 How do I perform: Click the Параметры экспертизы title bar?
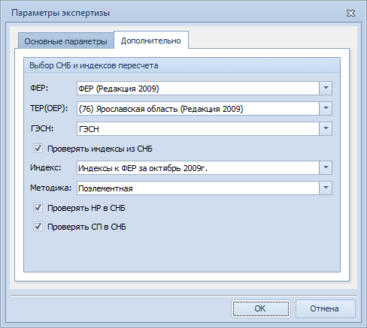click(x=175, y=13)
